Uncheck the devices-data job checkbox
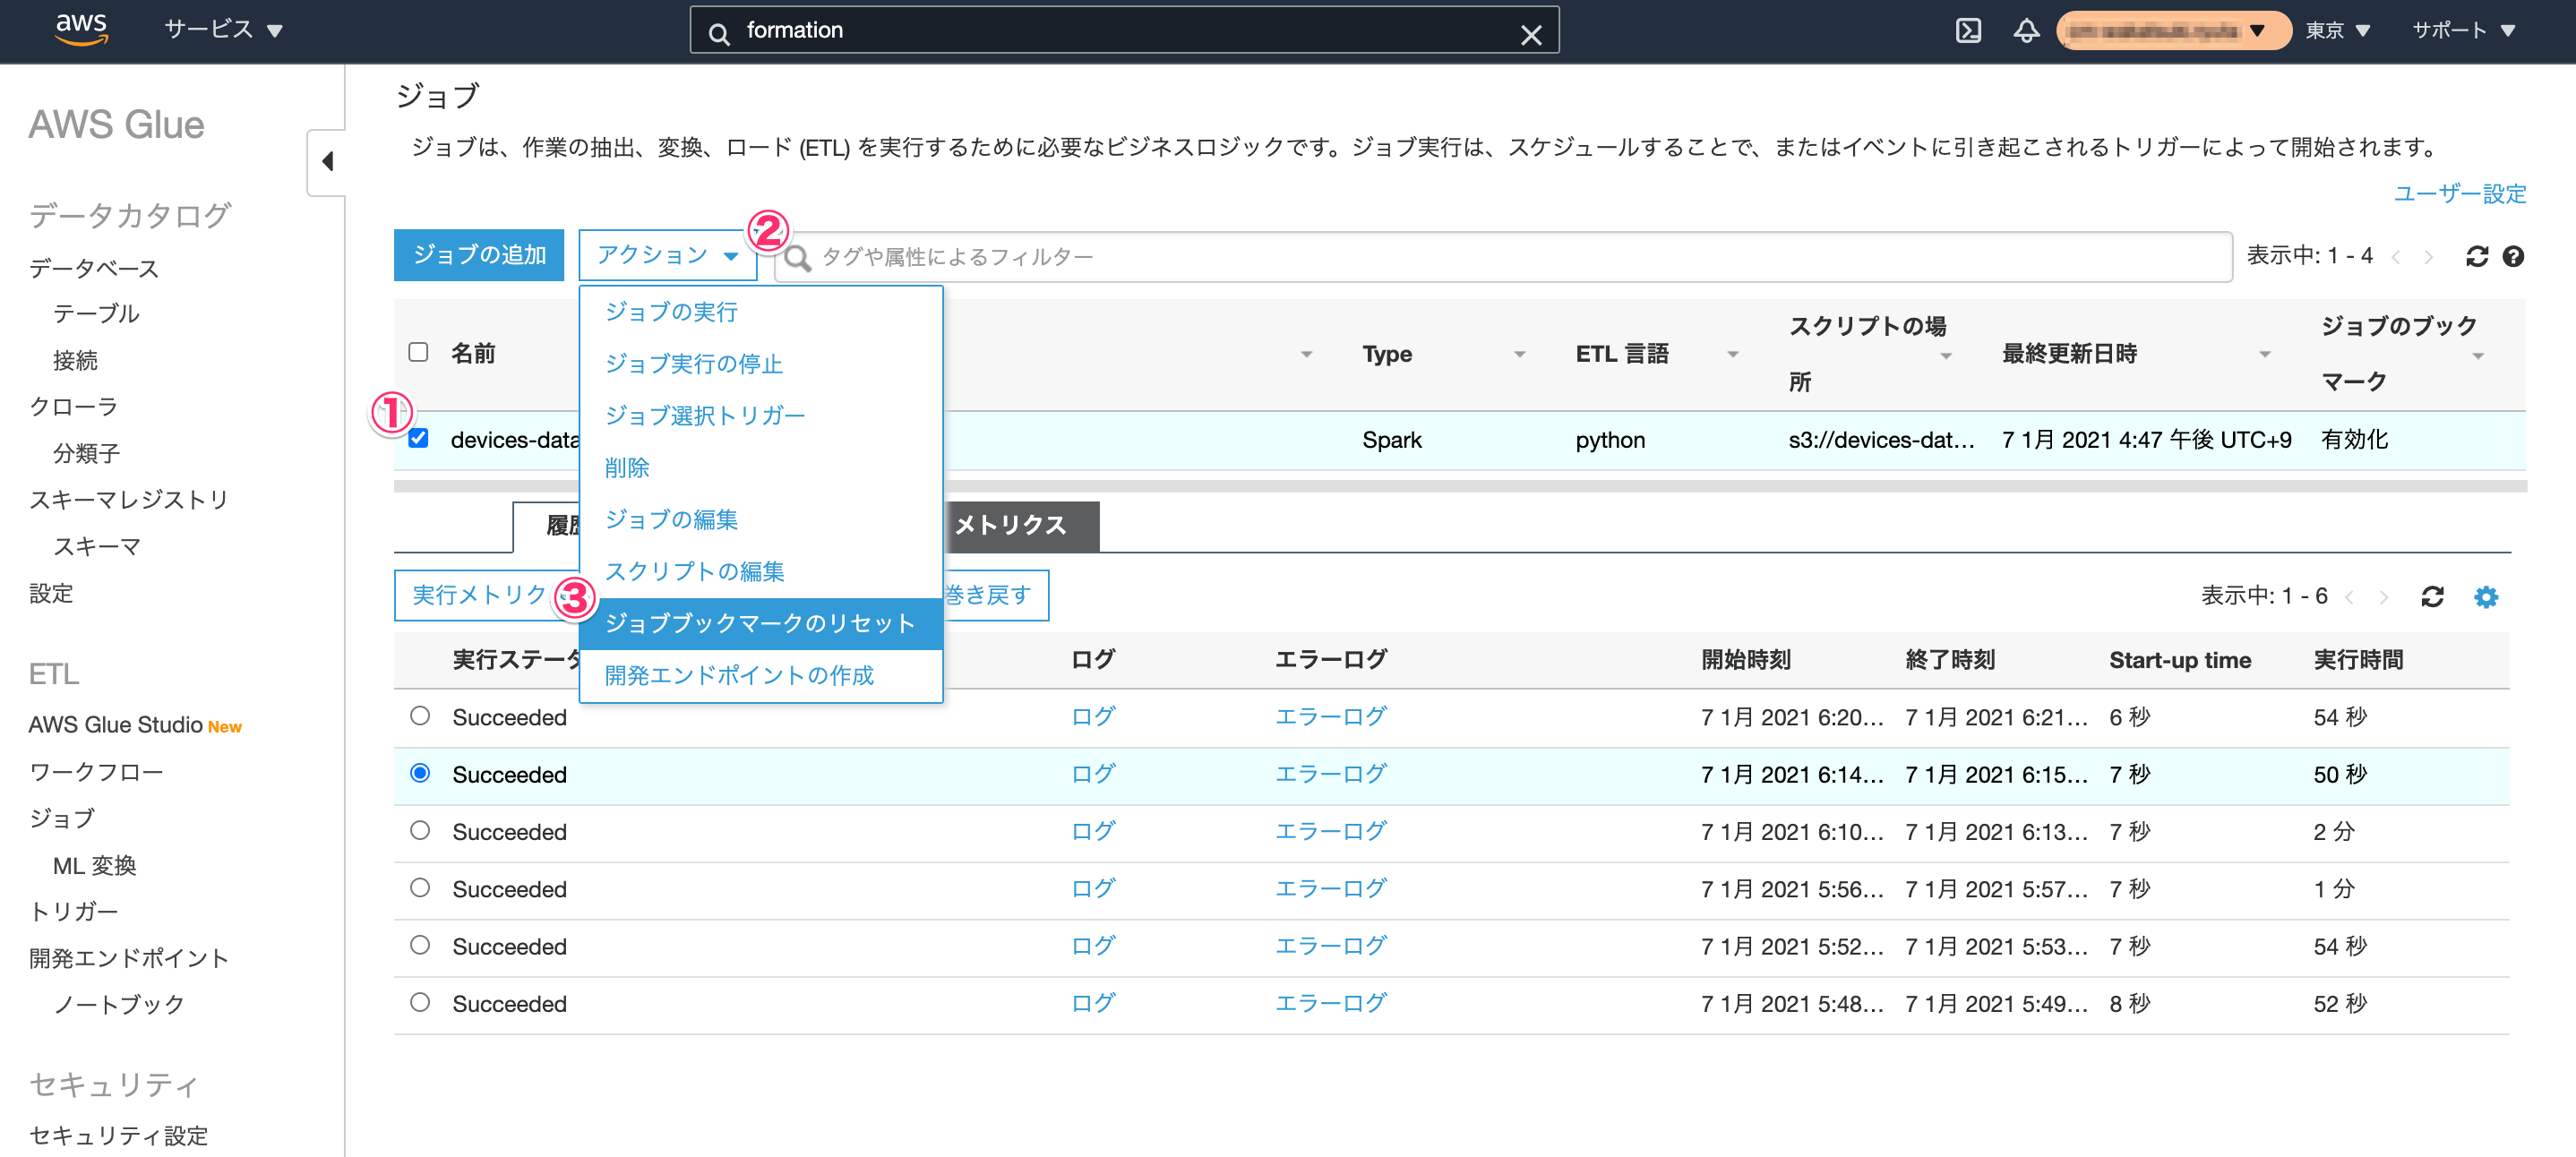Viewport: 2576px width, 1157px height. coord(419,438)
